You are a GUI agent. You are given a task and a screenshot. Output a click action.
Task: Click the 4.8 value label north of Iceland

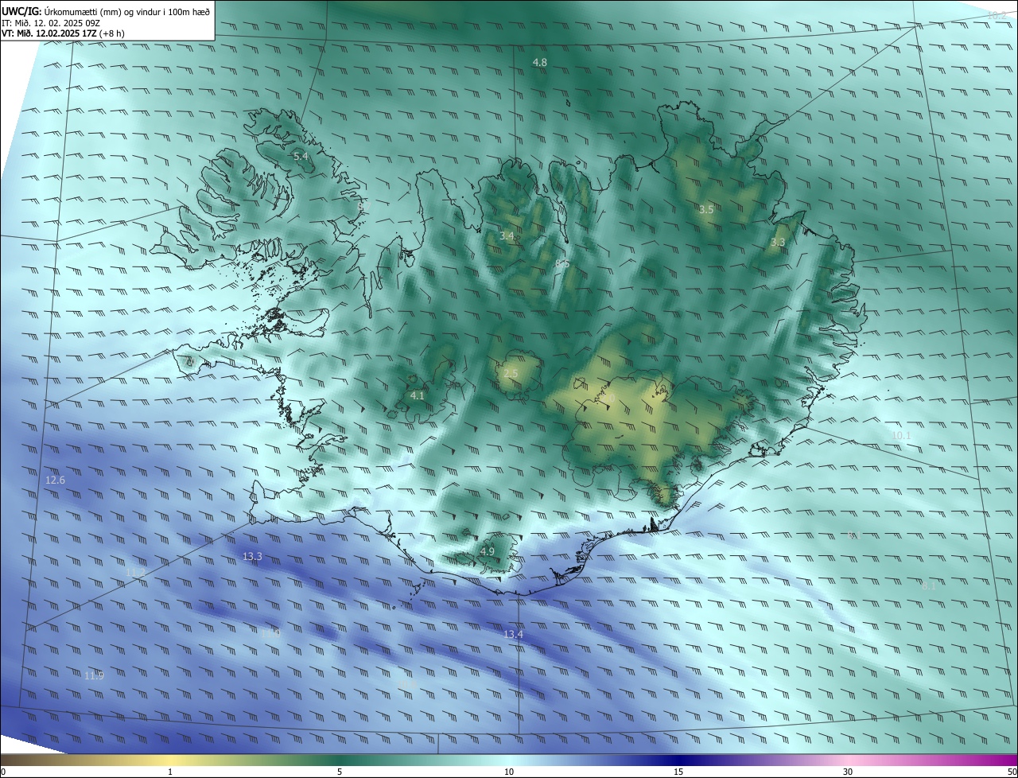(x=540, y=62)
